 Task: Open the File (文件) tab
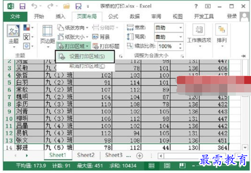(15, 17)
